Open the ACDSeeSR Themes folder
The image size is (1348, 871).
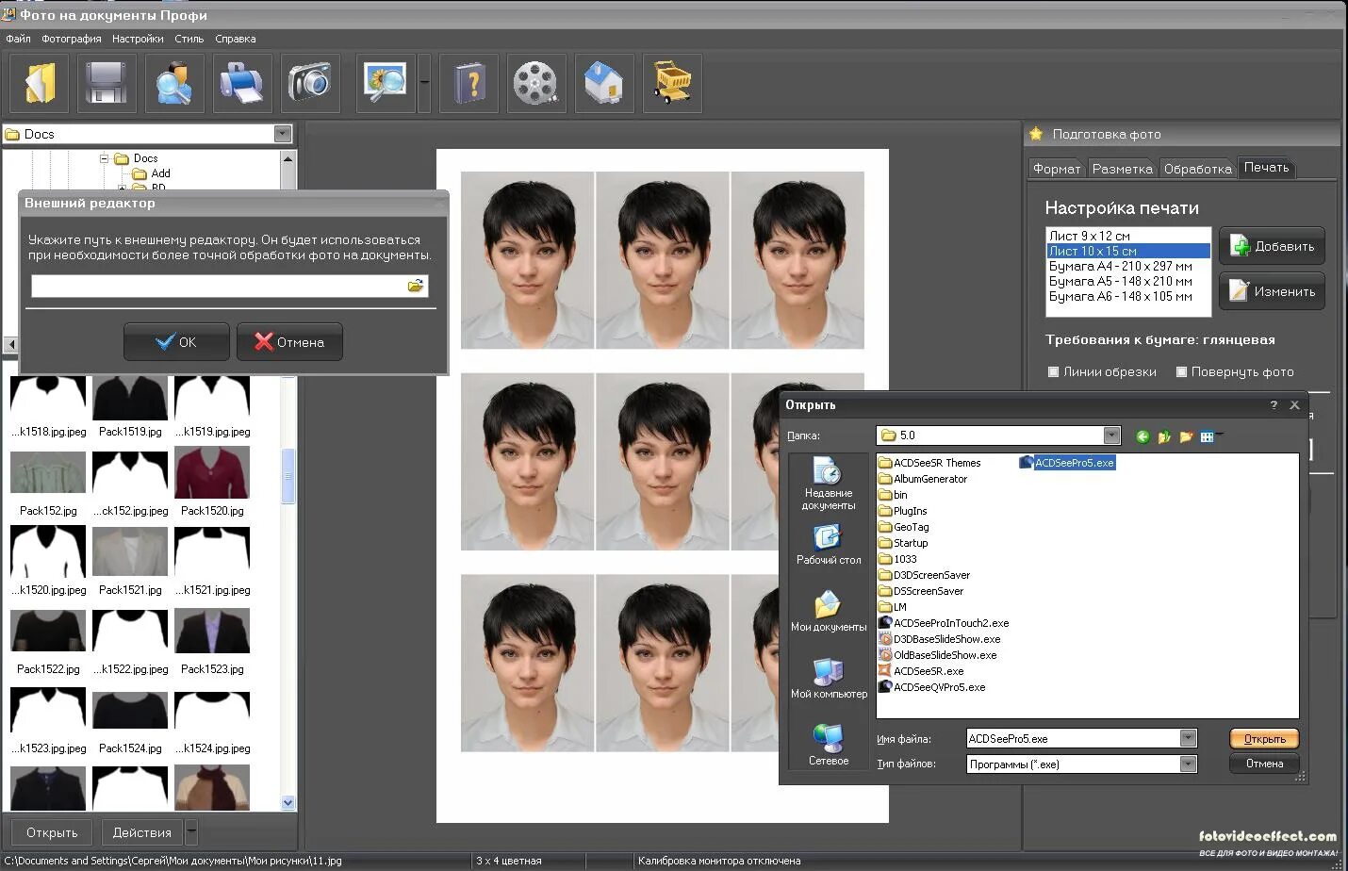tap(929, 463)
